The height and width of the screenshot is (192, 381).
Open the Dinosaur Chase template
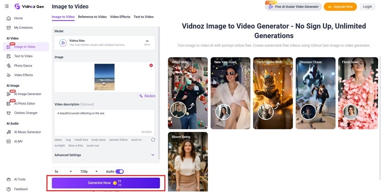click(316, 93)
